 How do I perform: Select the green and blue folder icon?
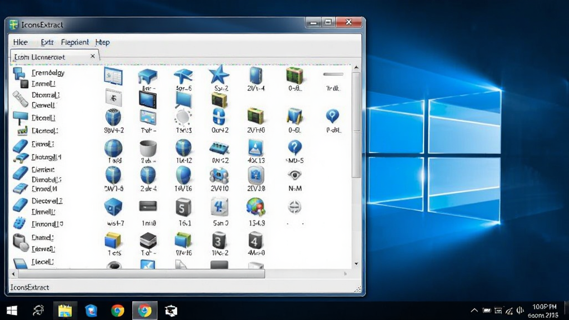[183, 241]
